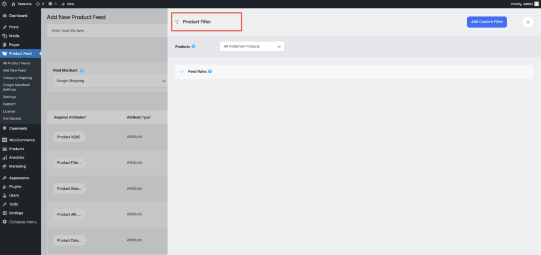Click the feed title input field
Viewport: 541px width, 255px height.
107,31
